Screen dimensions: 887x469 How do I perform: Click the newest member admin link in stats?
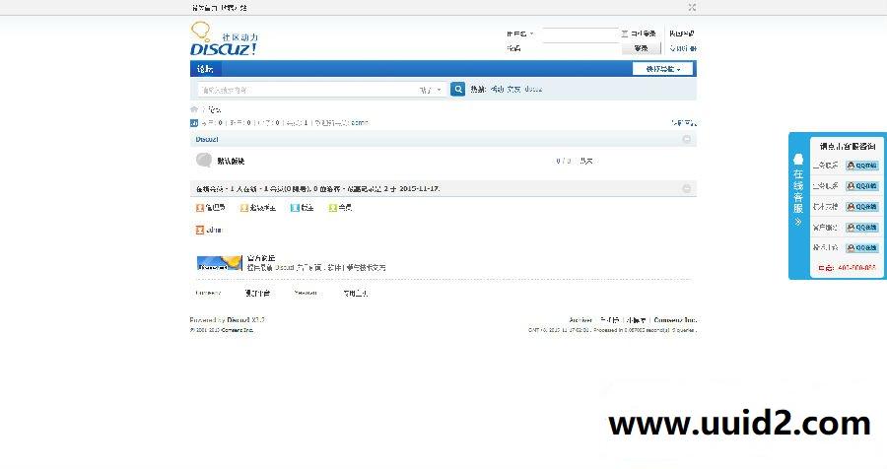click(x=359, y=122)
